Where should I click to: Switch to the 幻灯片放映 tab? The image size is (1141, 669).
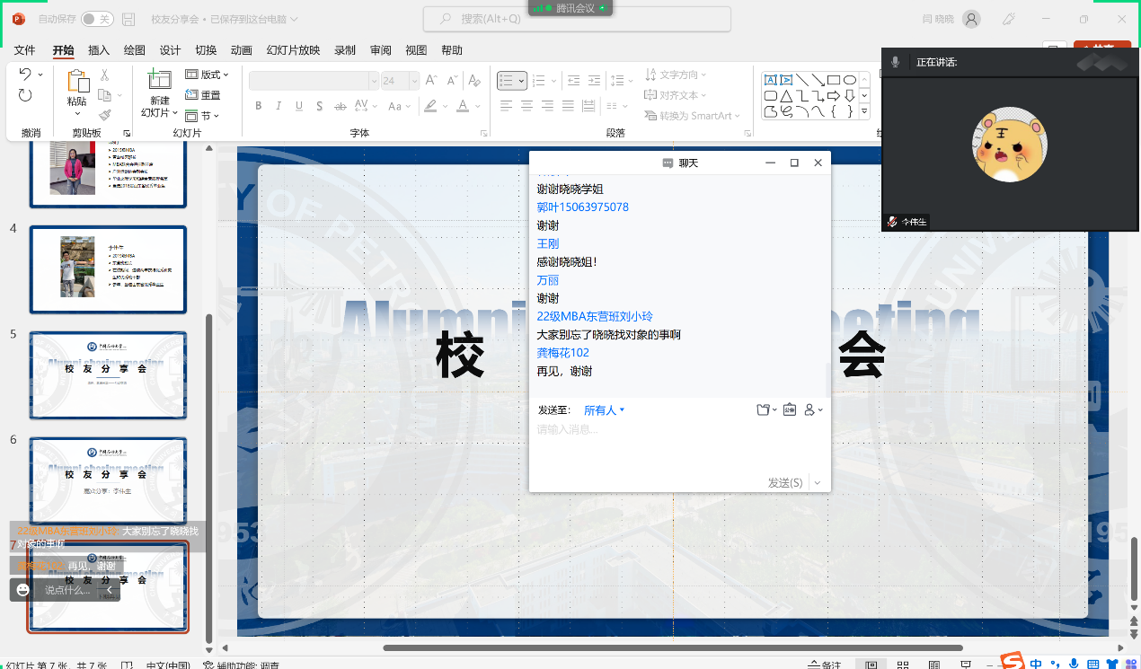click(293, 50)
